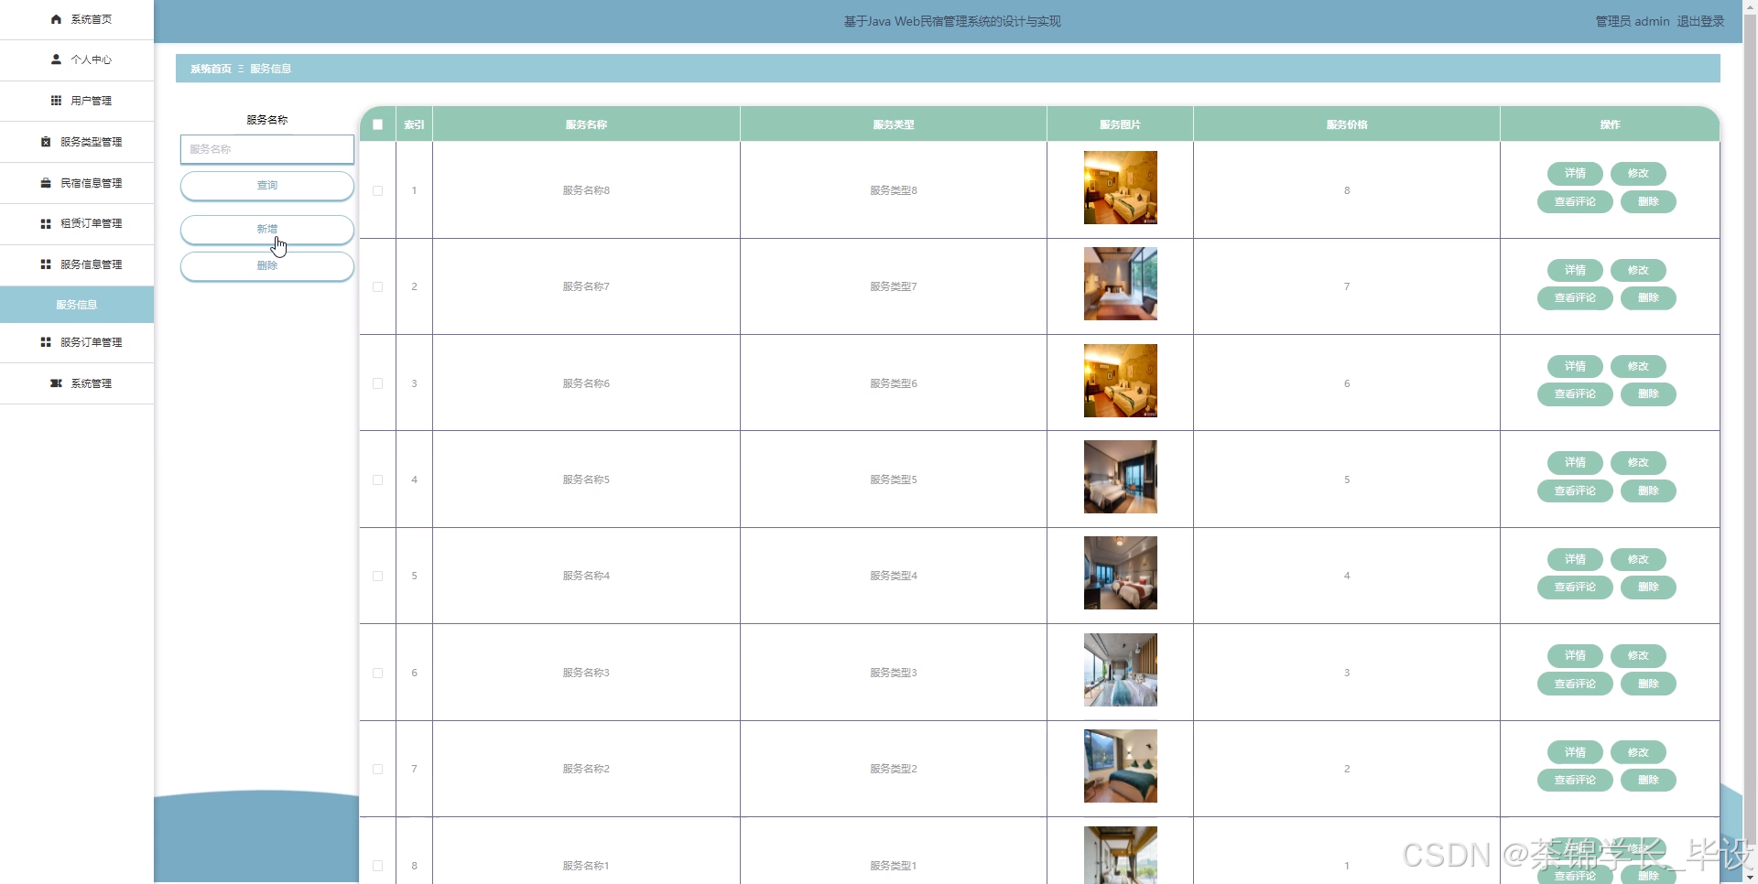Check the checkbox for row 服务名称5
Image resolution: width=1758 pixels, height=884 pixels.
click(377, 480)
